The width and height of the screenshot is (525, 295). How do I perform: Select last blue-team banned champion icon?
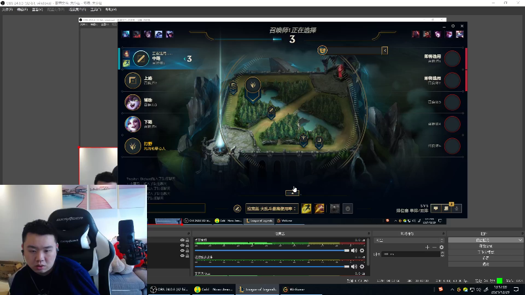[x=170, y=34]
